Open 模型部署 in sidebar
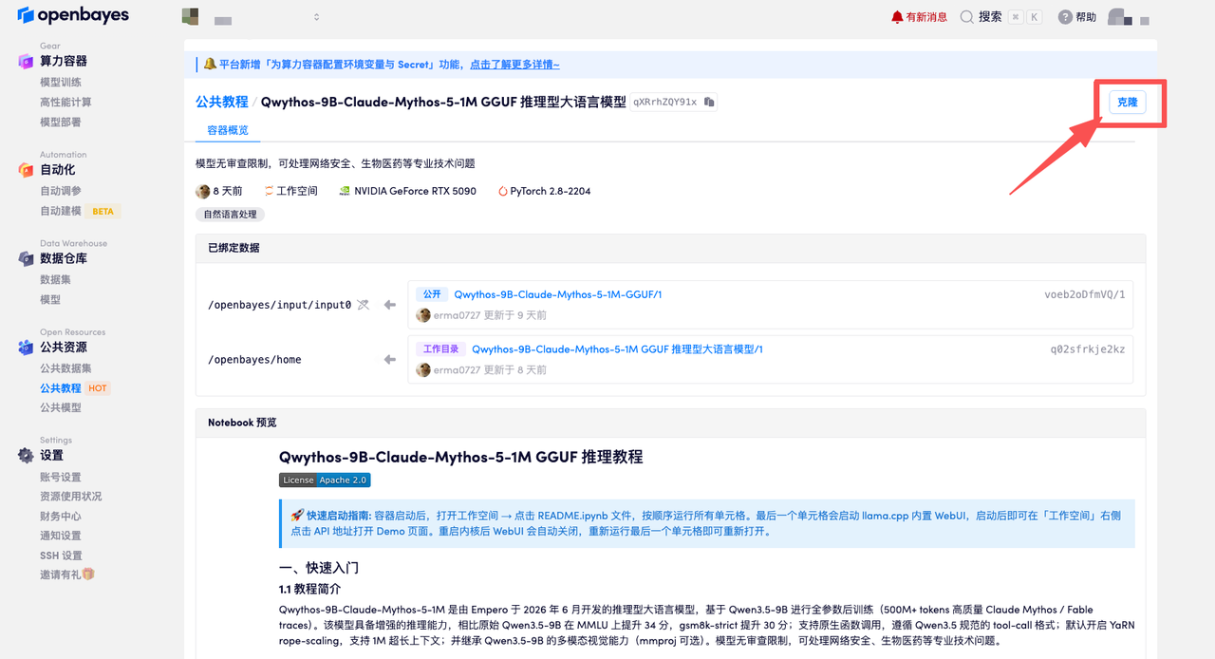The height and width of the screenshot is (659, 1215). click(61, 122)
